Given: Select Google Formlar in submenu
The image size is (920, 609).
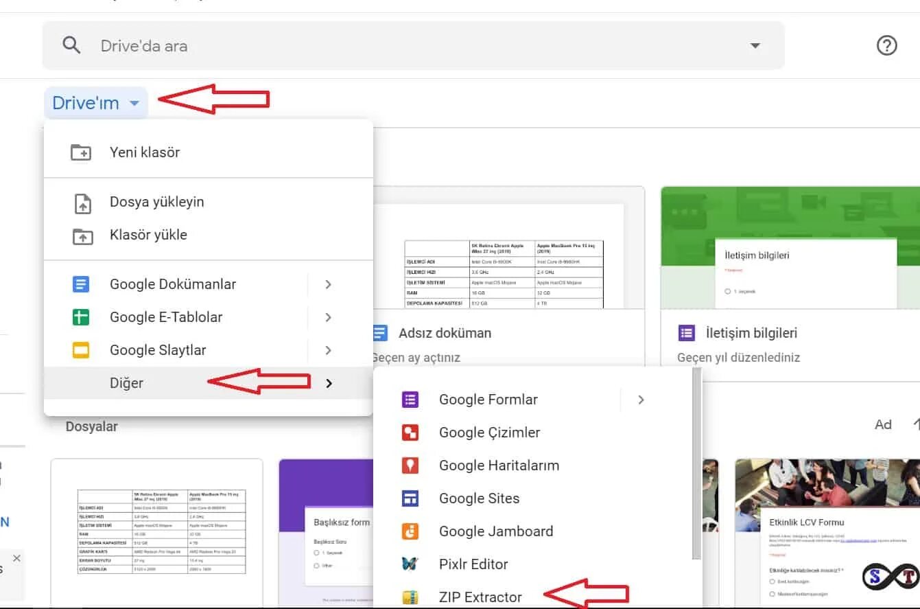Looking at the screenshot, I should [x=532, y=400].
